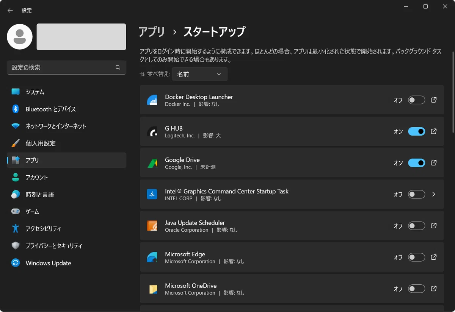The height and width of the screenshot is (312, 455).
Task: Click the G HUB app icon
Action: click(152, 132)
